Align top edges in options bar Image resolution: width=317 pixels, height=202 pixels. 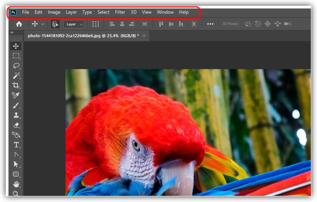161,24
